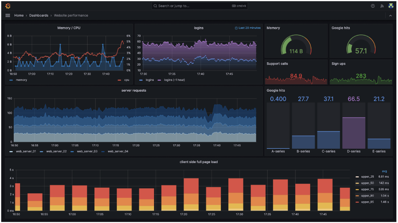Open the Sign ups panel title
The image size is (398, 223).
[339, 64]
